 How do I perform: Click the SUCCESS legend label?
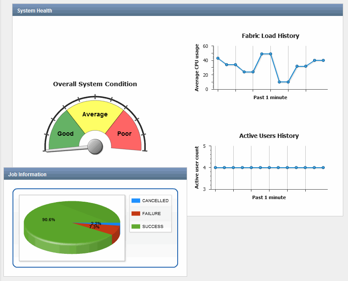click(153, 226)
